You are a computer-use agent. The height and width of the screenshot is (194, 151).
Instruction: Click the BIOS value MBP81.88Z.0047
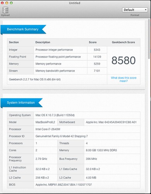[x=63, y=185]
